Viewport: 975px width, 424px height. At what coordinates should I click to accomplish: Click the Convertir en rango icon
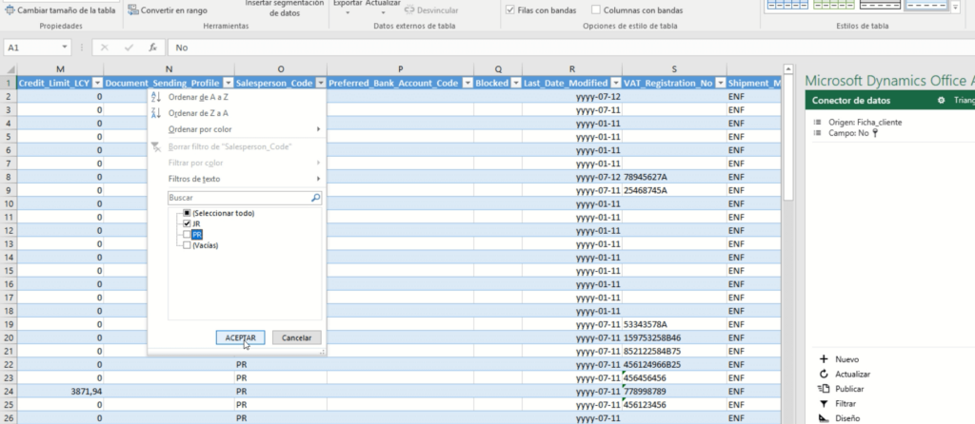(x=132, y=10)
